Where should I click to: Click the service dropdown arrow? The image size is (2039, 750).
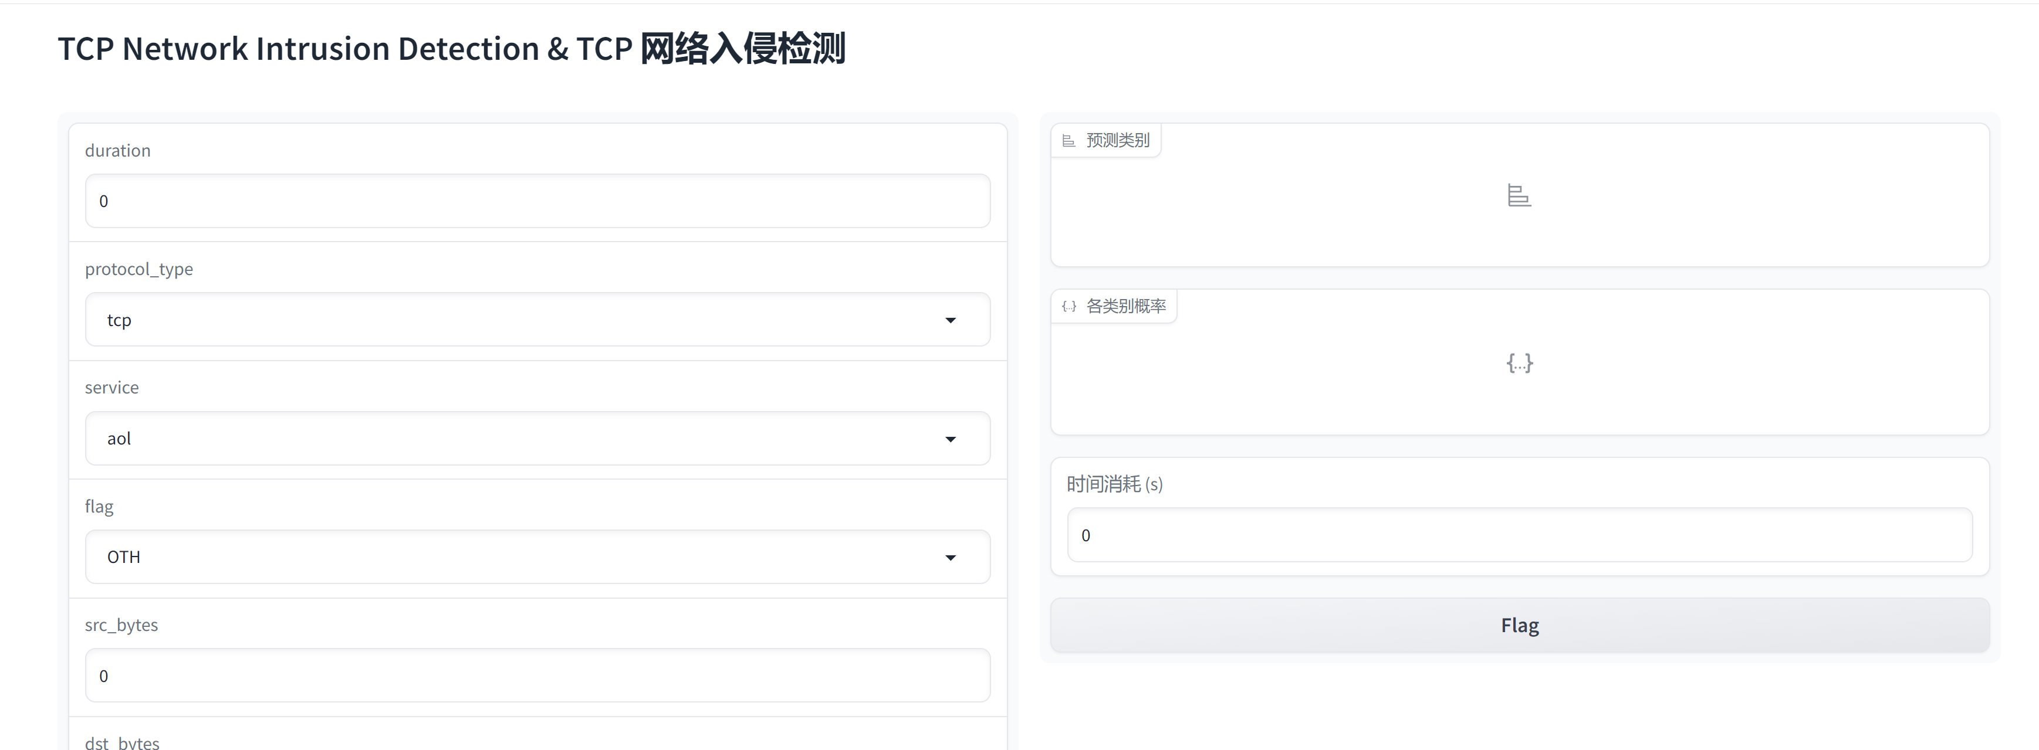tap(951, 439)
